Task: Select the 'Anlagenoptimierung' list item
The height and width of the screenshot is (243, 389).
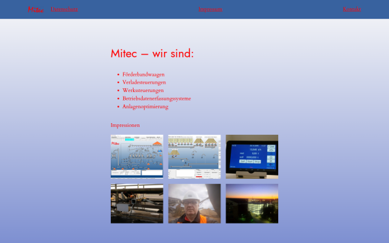Action: click(x=145, y=106)
